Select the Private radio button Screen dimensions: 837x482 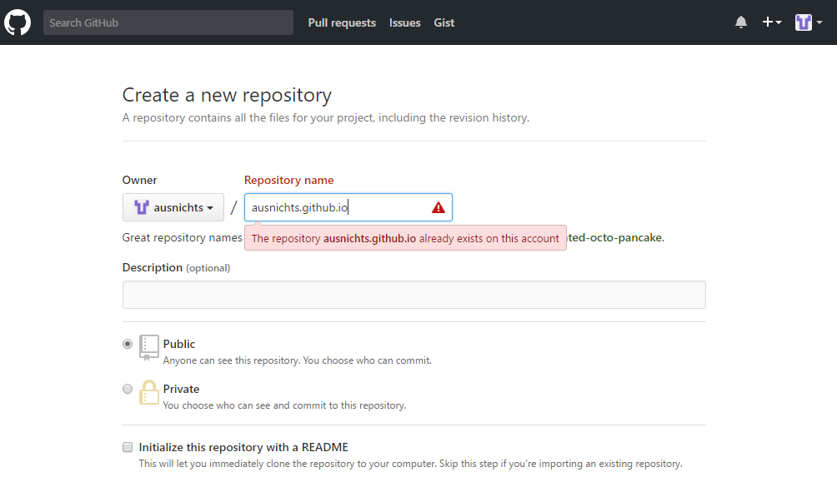pos(127,389)
